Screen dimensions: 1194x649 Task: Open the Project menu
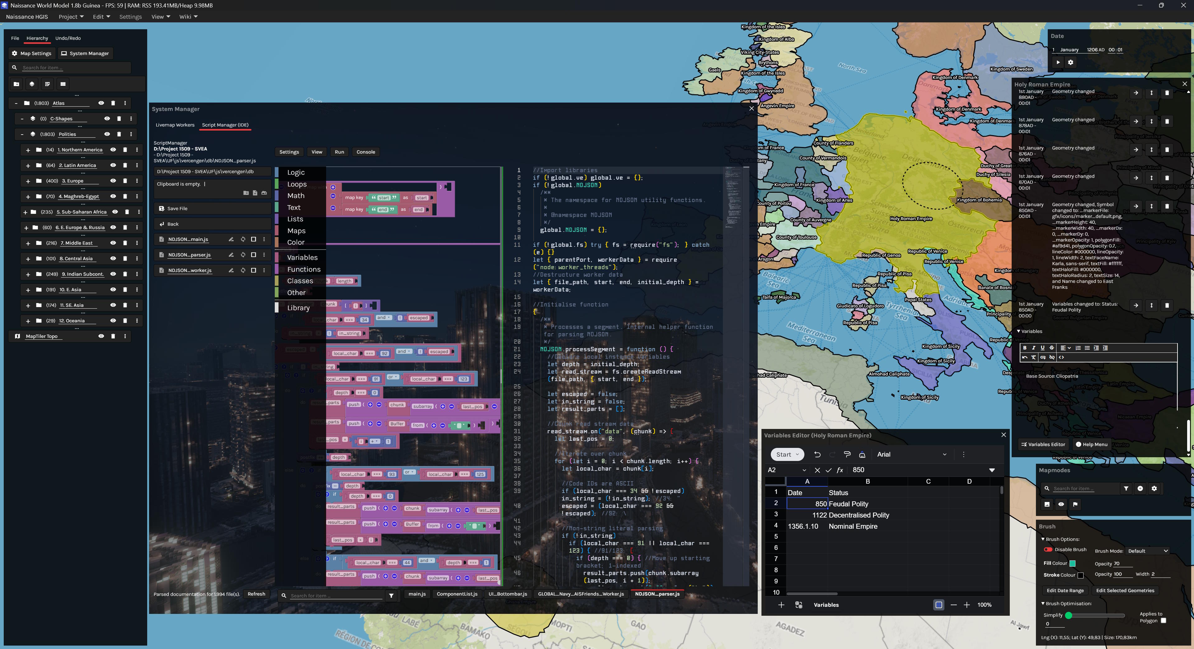[x=71, y=17]
